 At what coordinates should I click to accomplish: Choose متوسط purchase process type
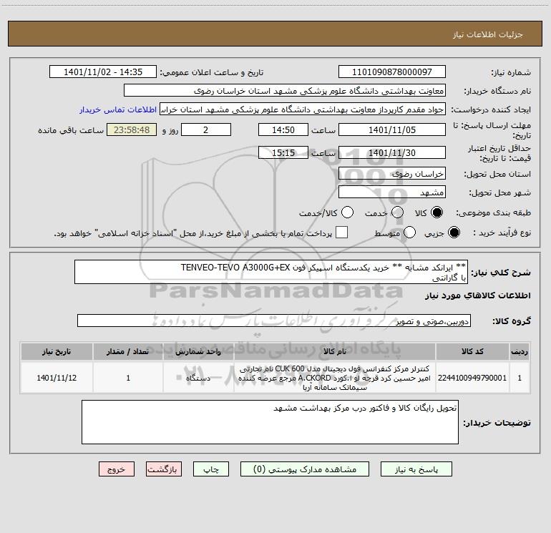[409, 233]
